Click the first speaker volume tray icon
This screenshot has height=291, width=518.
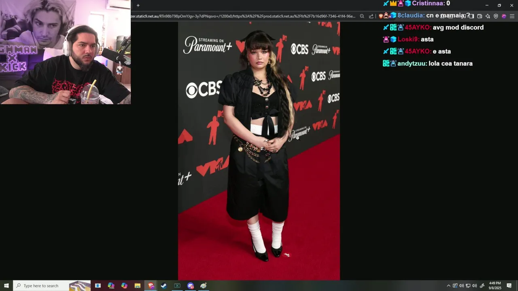click(461, 286)
